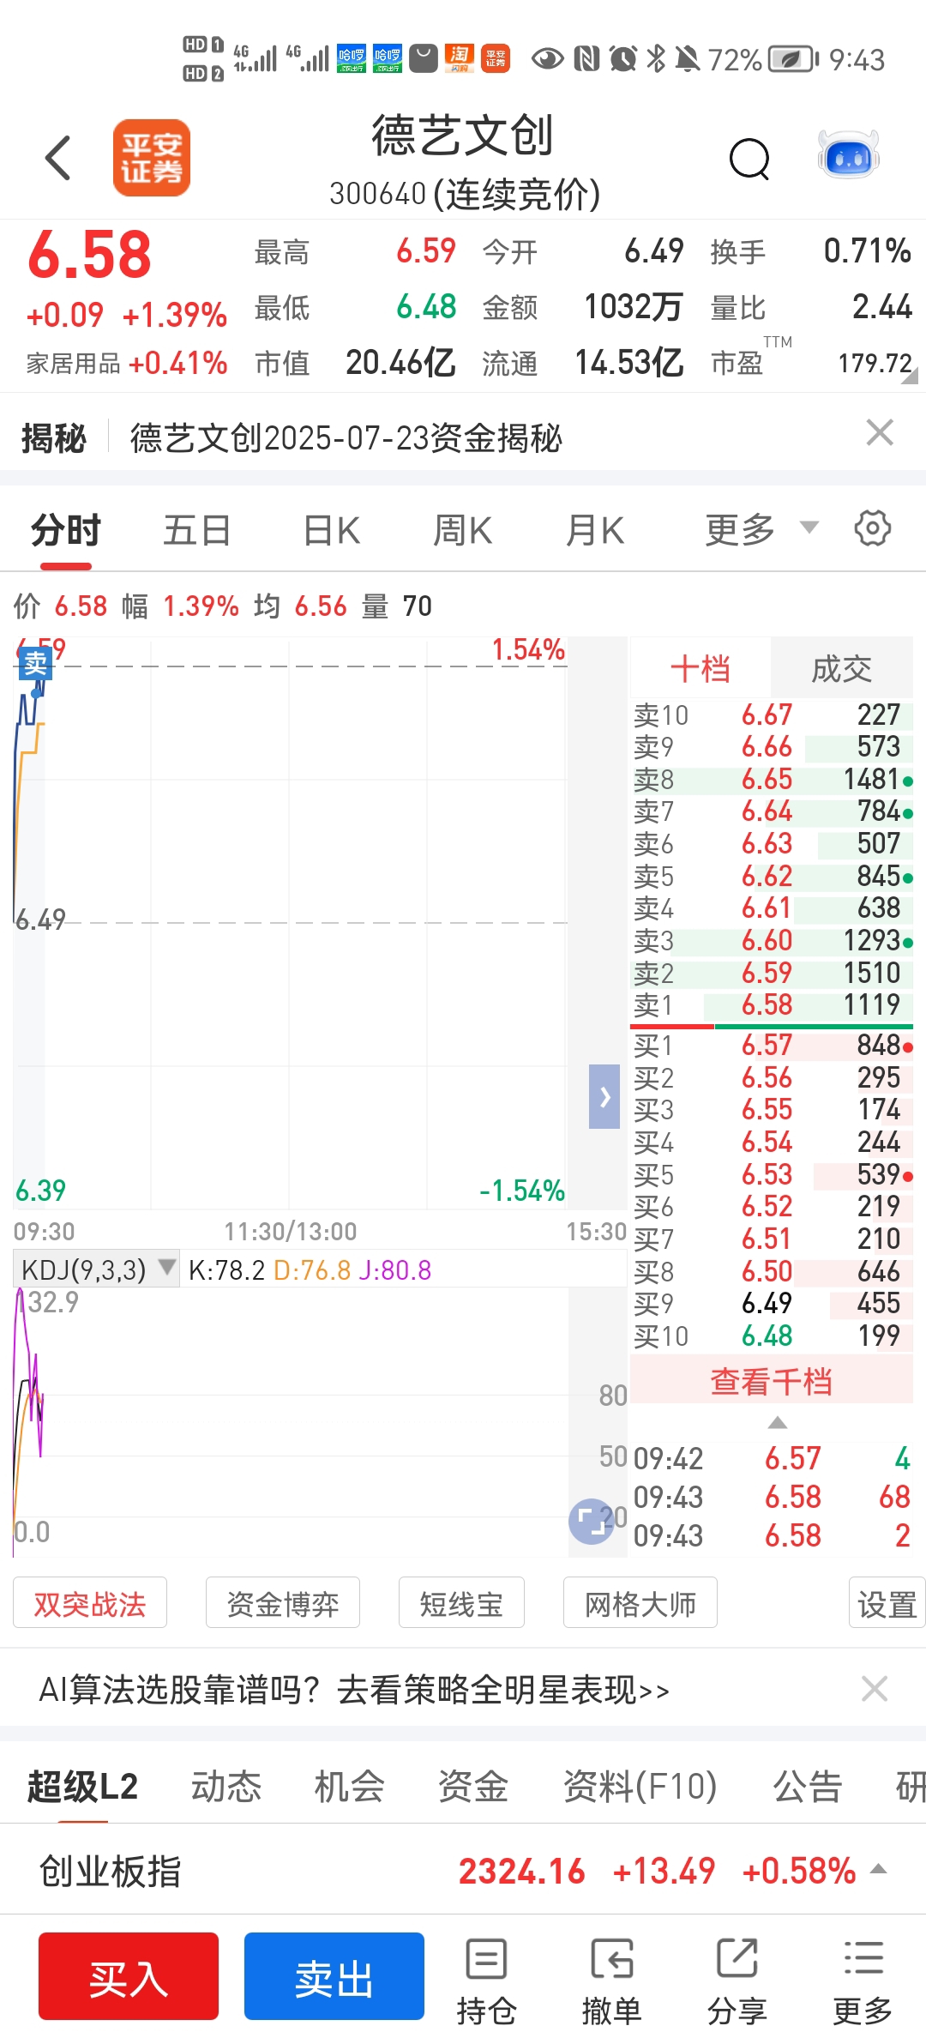Switch to 动态 tab
Screen dimensions: 926x2038
point(226,1786)
